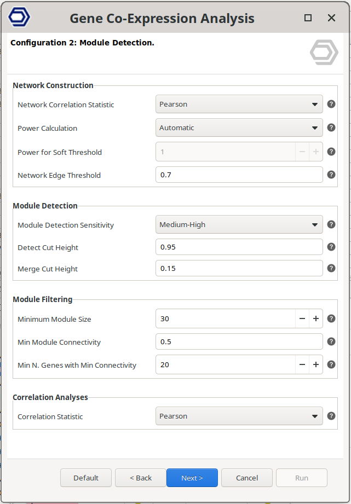The height and width of the screenshot is (504, 351).
Task: Expand the Power Calculation dropdown
Action: coord(239,128)
